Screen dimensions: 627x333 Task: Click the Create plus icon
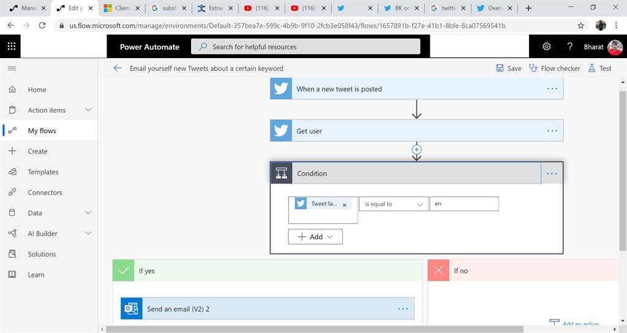pos(12,151)
